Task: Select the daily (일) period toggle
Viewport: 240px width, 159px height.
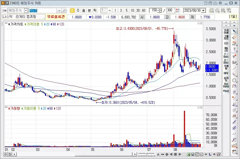Action: click(x=72, y=10)
